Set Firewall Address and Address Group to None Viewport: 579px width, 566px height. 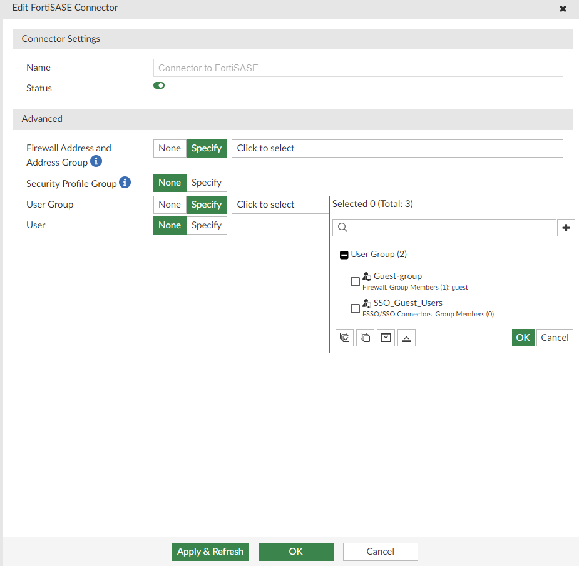pyautogui.click(x=170, y=148)
